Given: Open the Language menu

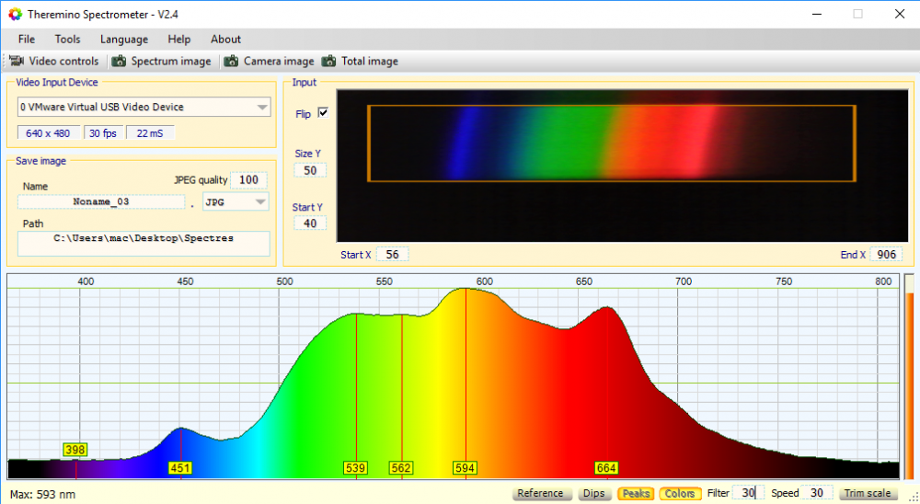Looking at the screenshot, I should (x=124, y=40).
